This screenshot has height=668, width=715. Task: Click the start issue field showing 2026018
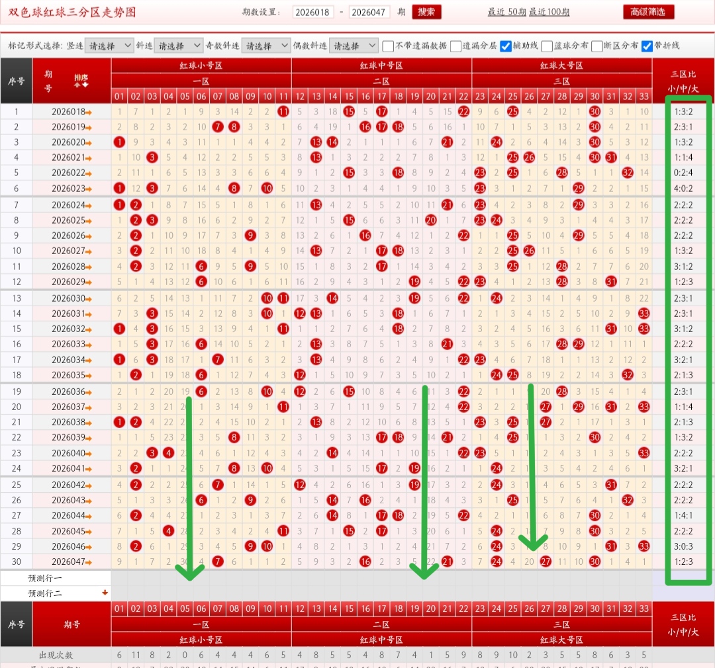(x=313, y=13)
